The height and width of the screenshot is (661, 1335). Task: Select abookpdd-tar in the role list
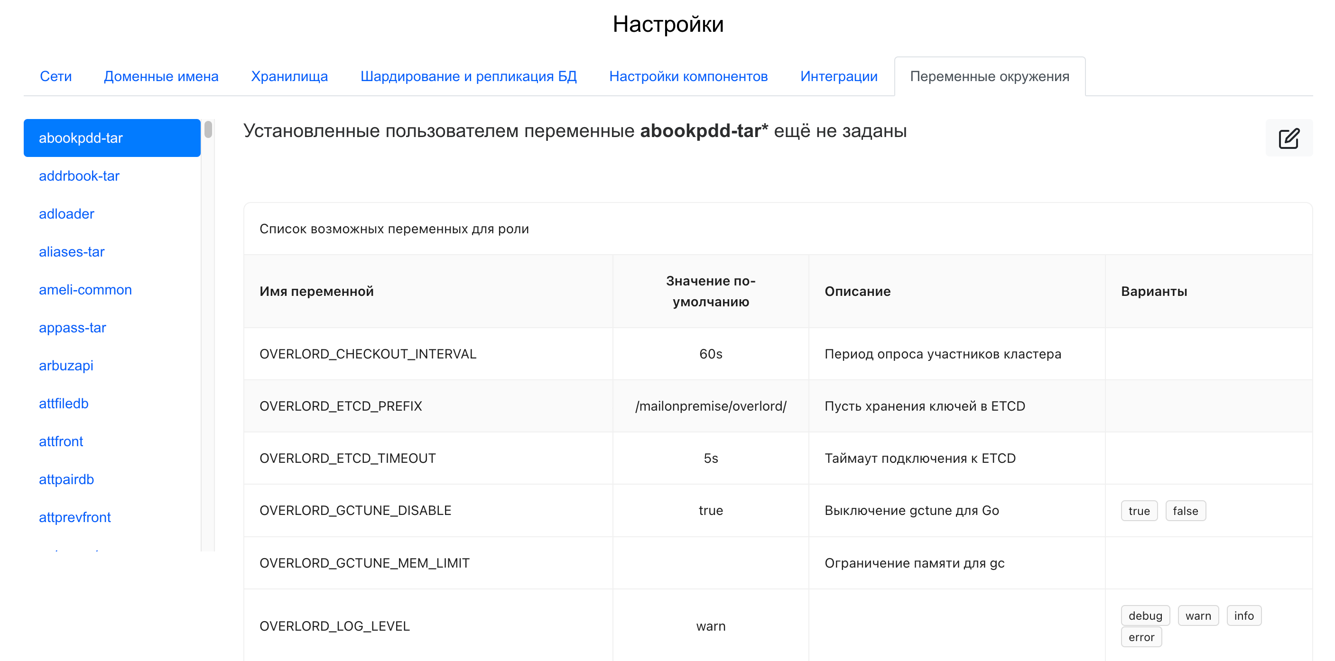click(x=81, y=138)
